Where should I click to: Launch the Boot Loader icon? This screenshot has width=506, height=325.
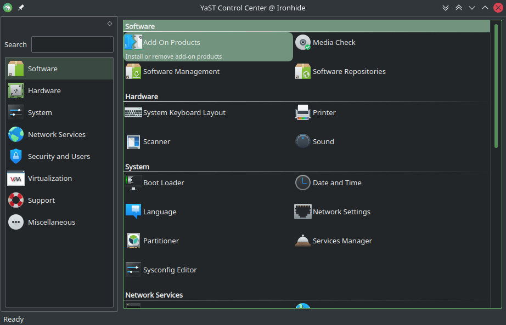[133, 183]
